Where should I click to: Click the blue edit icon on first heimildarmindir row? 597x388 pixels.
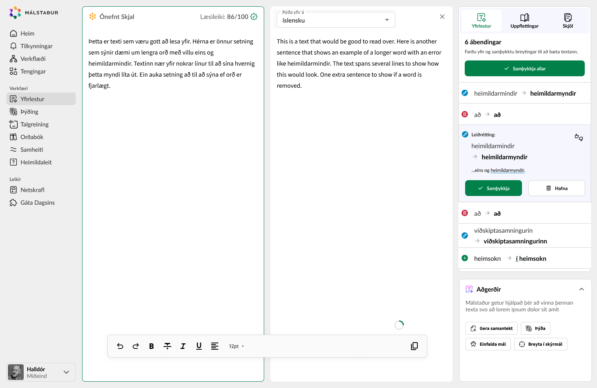(x=465, y=93)
